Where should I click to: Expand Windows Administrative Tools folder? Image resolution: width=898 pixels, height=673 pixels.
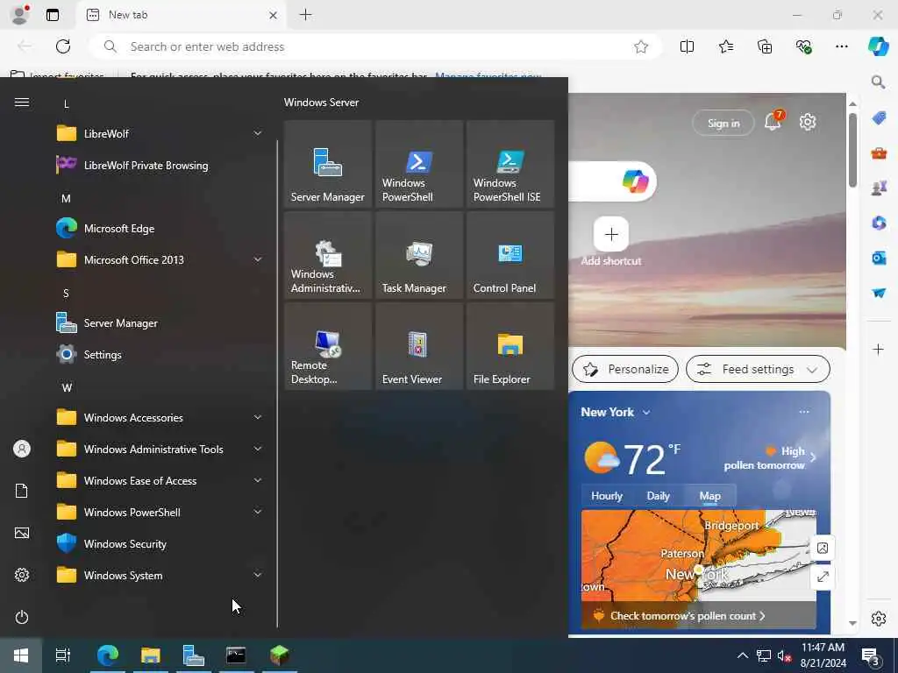pyautogui.click(x=258, y=450)
